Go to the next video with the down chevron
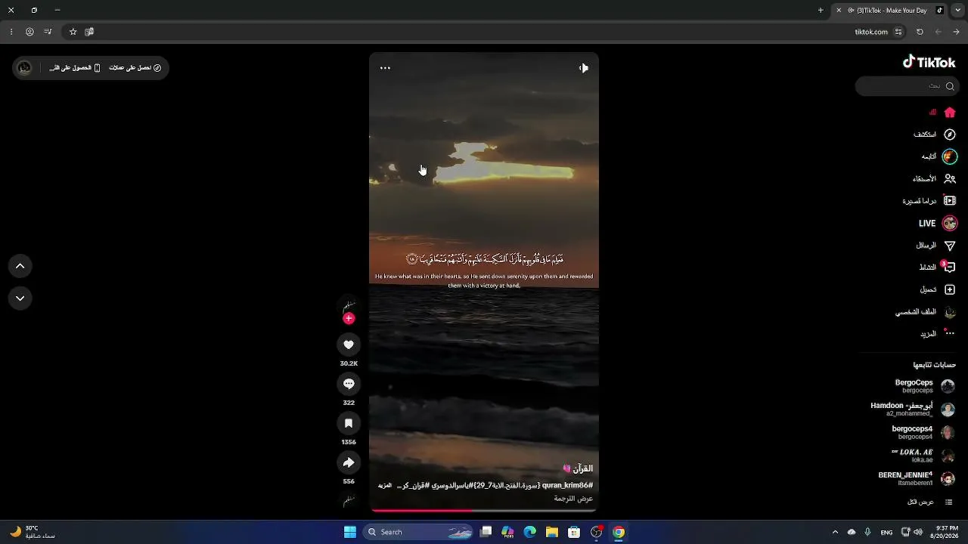968x544 pixels. point(20,298)
